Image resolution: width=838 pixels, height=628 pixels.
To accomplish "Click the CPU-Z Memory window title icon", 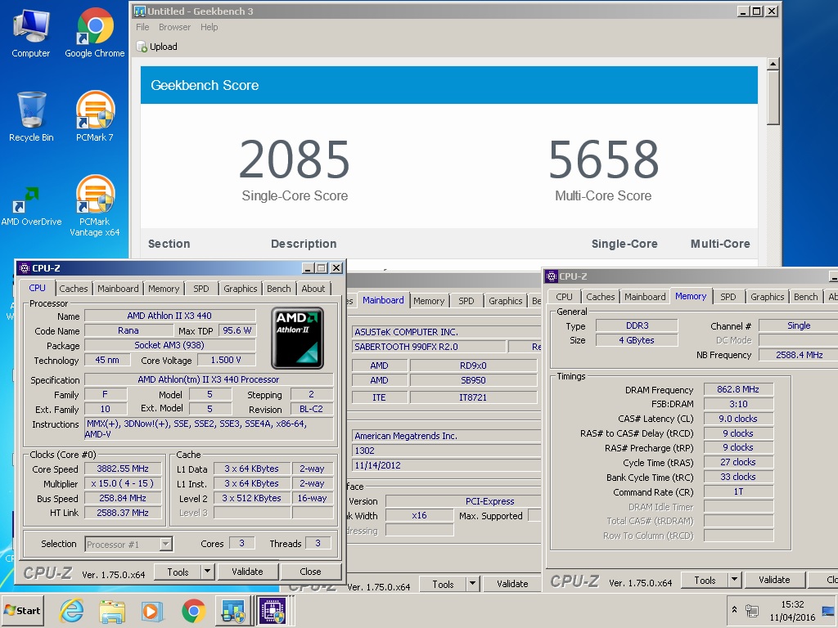I will click(552, 276).
